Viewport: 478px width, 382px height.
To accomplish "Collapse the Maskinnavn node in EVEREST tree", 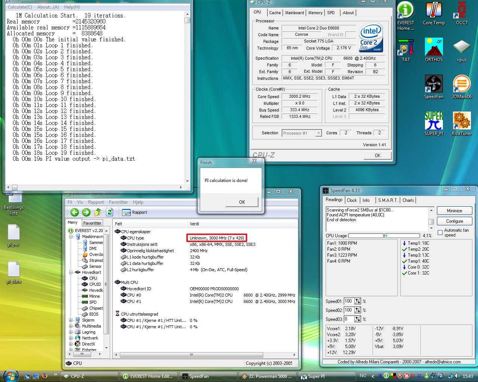I will tap(71, 237).
